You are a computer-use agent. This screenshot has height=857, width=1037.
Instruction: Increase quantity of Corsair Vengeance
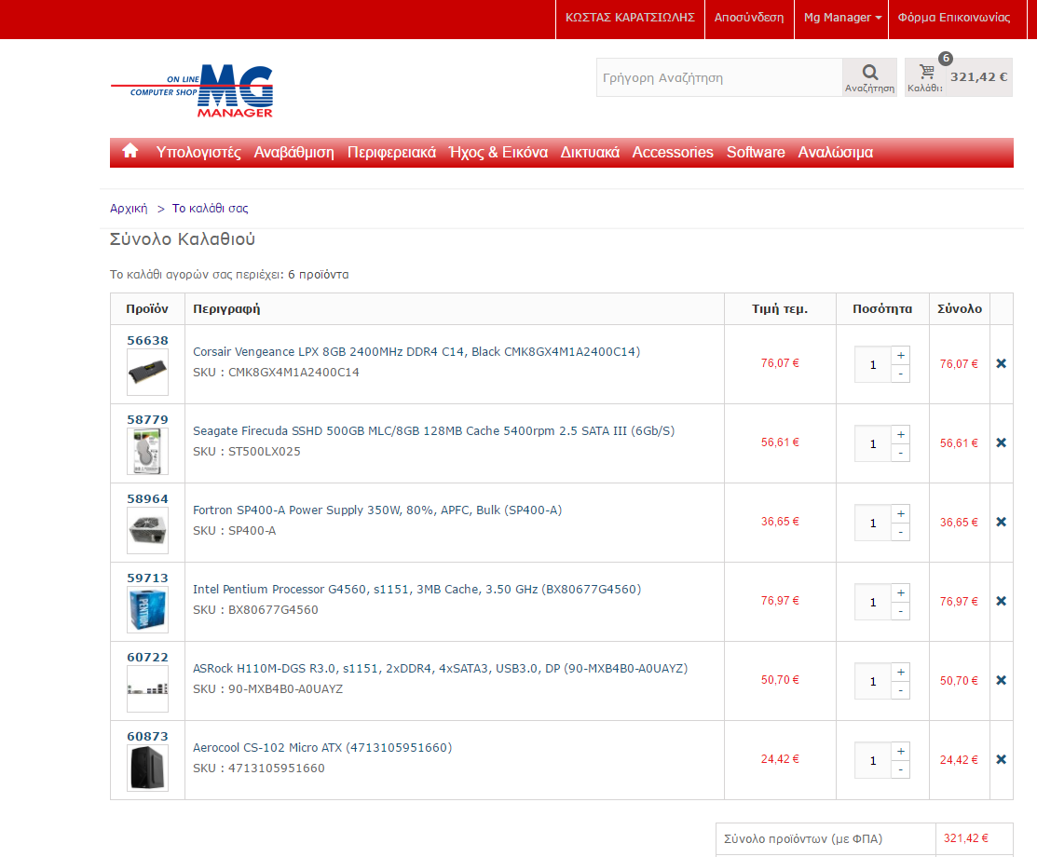coord(900,355)
